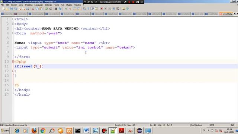Click line number 14 in the margin

pos(7,80)
